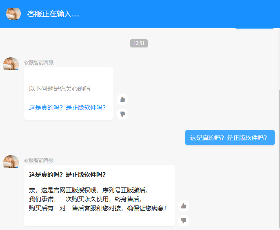
Task: Click bold answer heading 这是真的吗？是正版软件吗？
Action: [x=67, y=174]
